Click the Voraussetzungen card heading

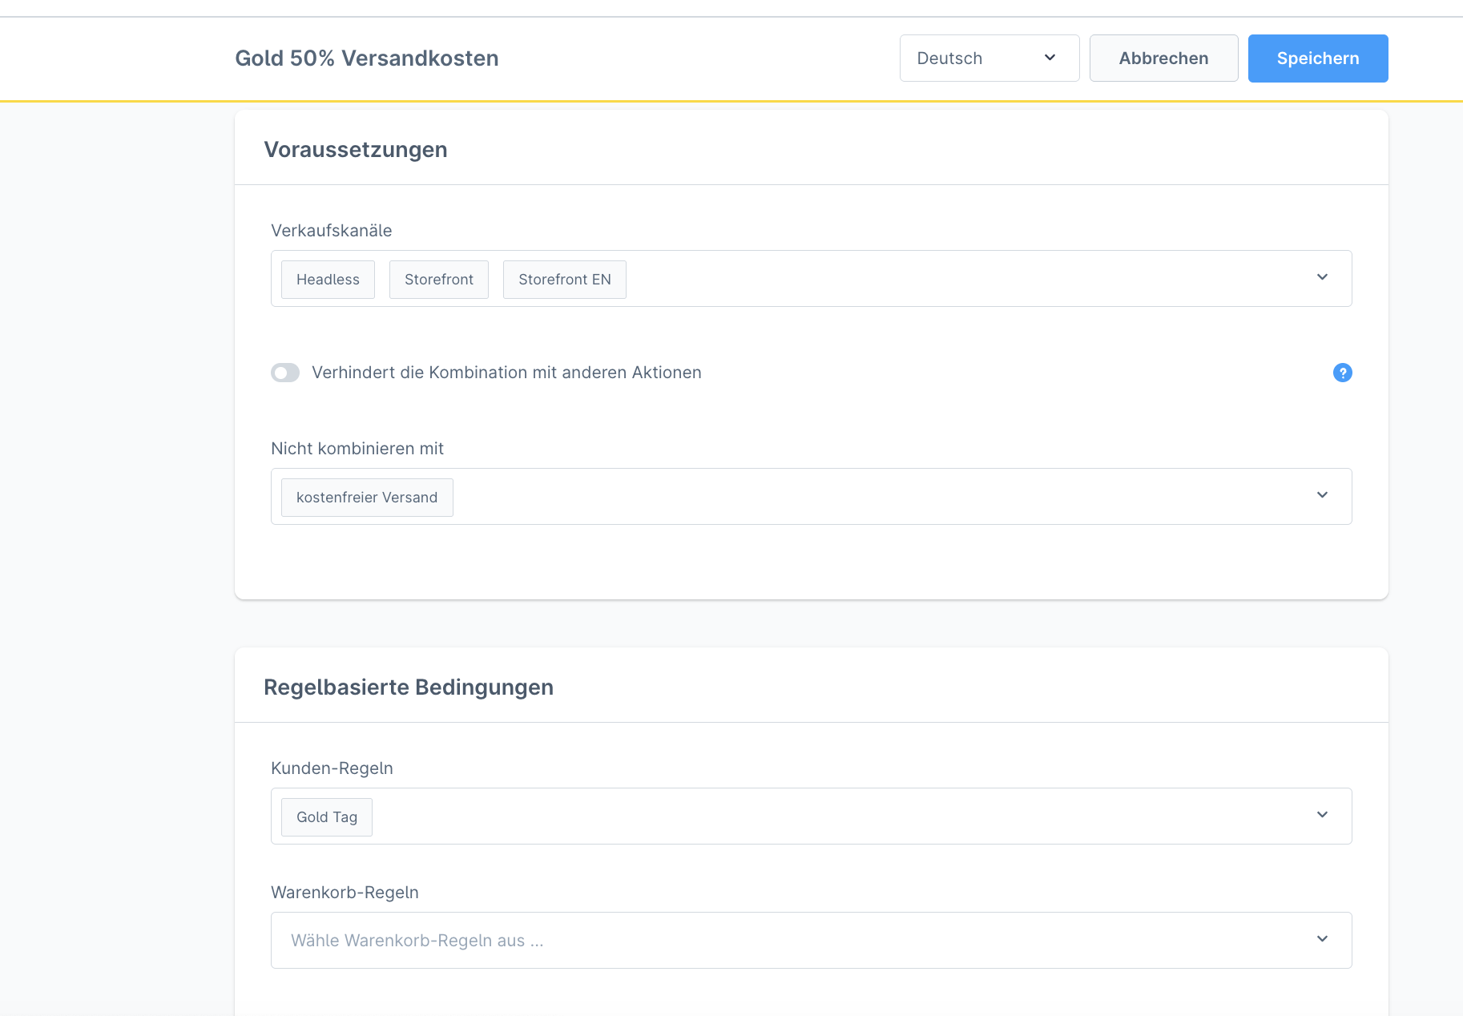356,150
